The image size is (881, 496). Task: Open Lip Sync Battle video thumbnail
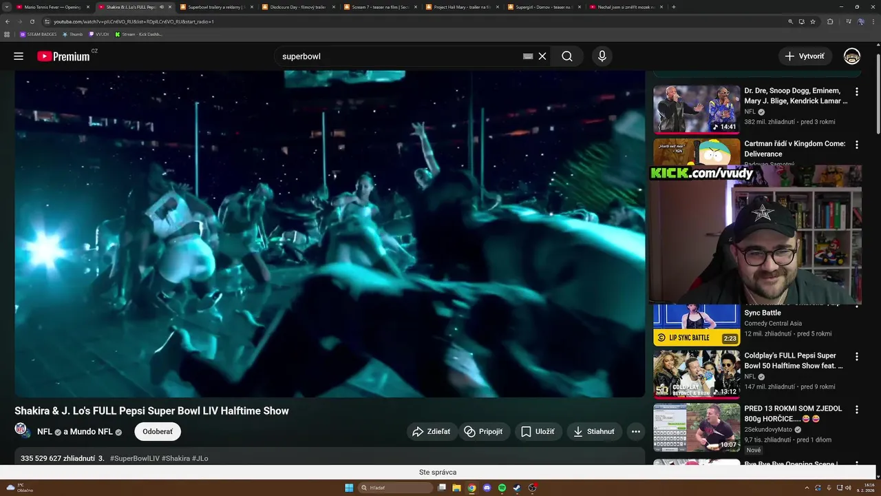click(697, 324)
